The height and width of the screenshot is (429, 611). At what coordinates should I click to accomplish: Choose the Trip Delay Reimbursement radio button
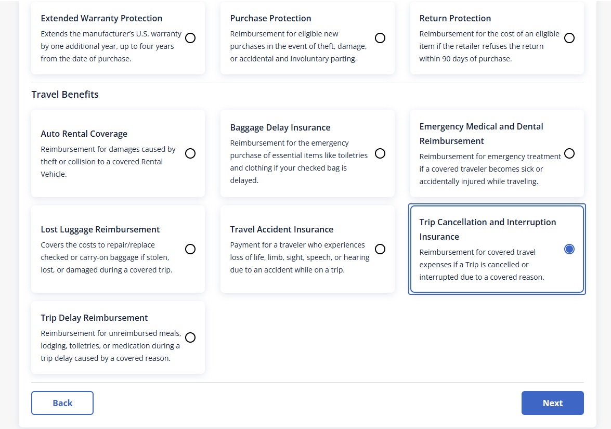click(x=190, y=337)
